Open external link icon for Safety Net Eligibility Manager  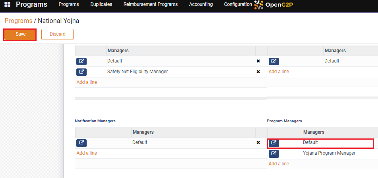click(81, 72)
